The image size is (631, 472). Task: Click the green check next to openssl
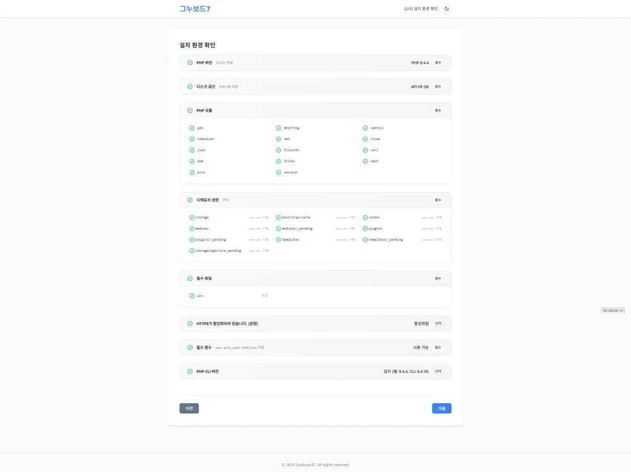click(365, 128)
